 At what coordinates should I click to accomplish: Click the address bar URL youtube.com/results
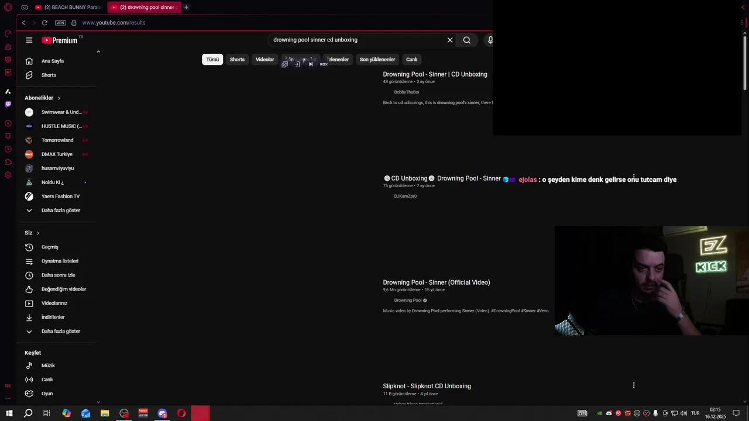click(114, 23)
